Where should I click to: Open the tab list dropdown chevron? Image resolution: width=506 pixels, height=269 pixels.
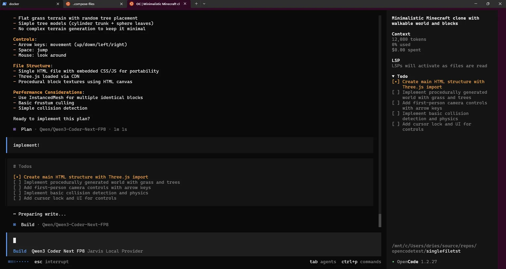204,4
